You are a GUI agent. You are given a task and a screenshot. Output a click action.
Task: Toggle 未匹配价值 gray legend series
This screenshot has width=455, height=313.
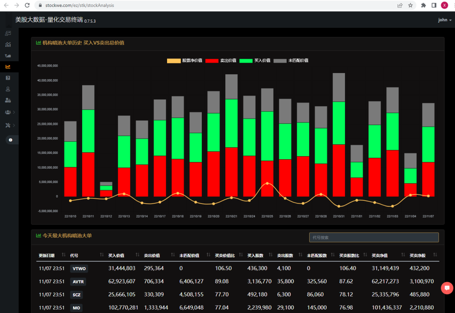tap(291, 60)
